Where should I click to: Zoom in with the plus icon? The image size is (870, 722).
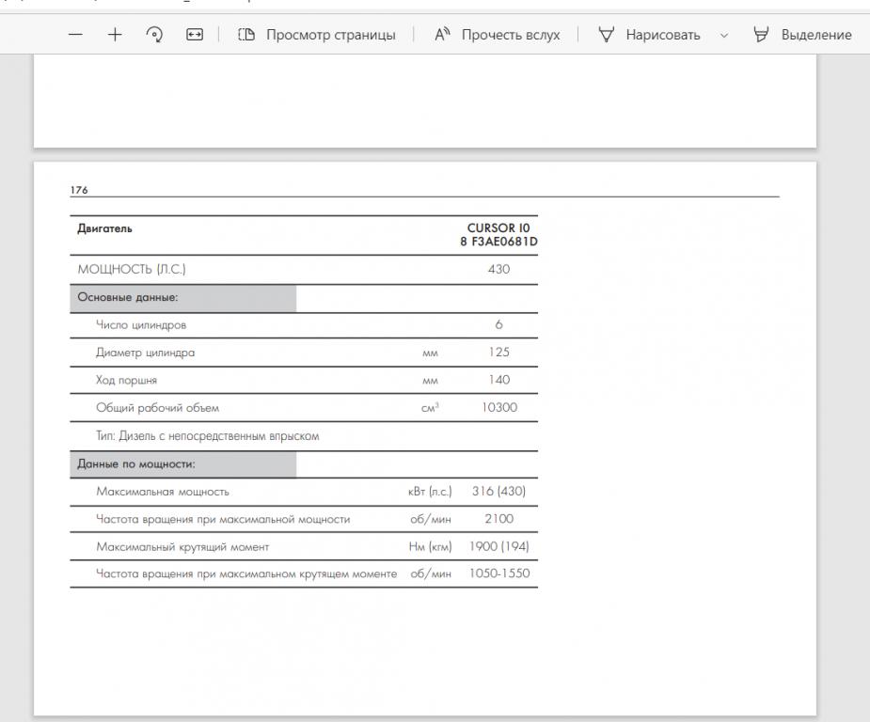coord(114,35)
